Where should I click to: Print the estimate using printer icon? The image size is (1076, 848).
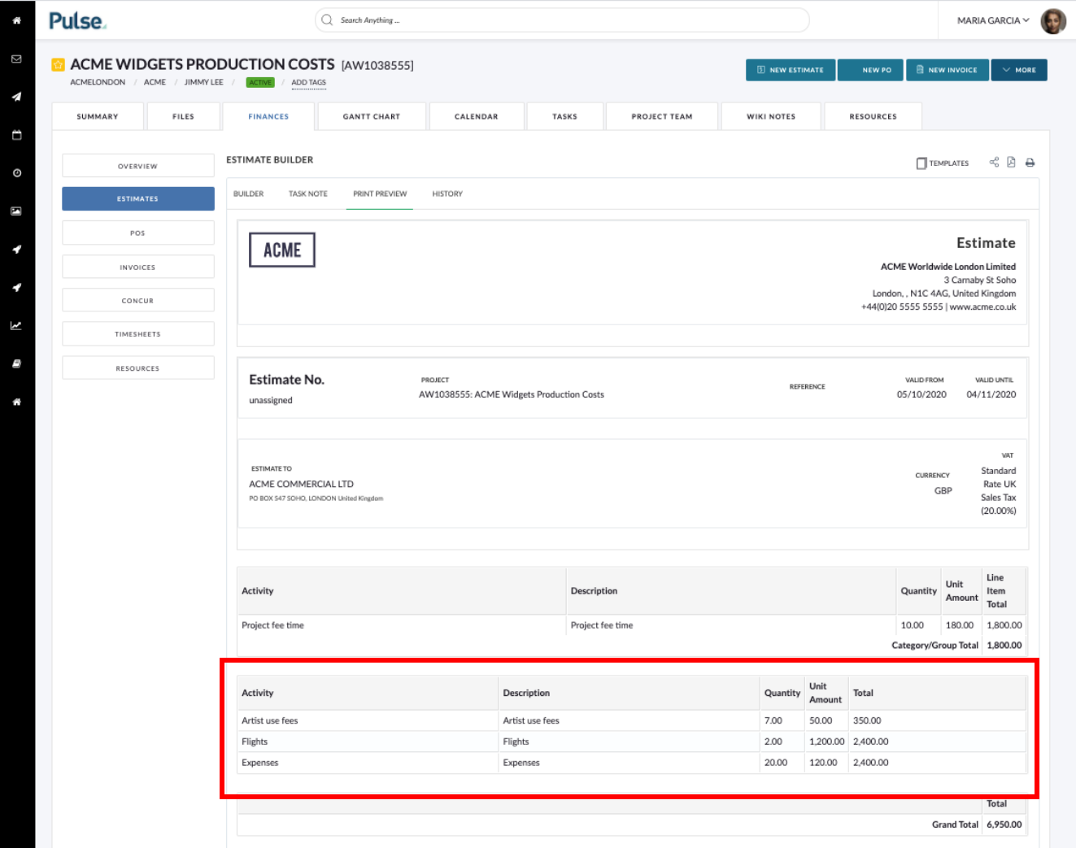pyautogui.click(x=1030, y=163)
